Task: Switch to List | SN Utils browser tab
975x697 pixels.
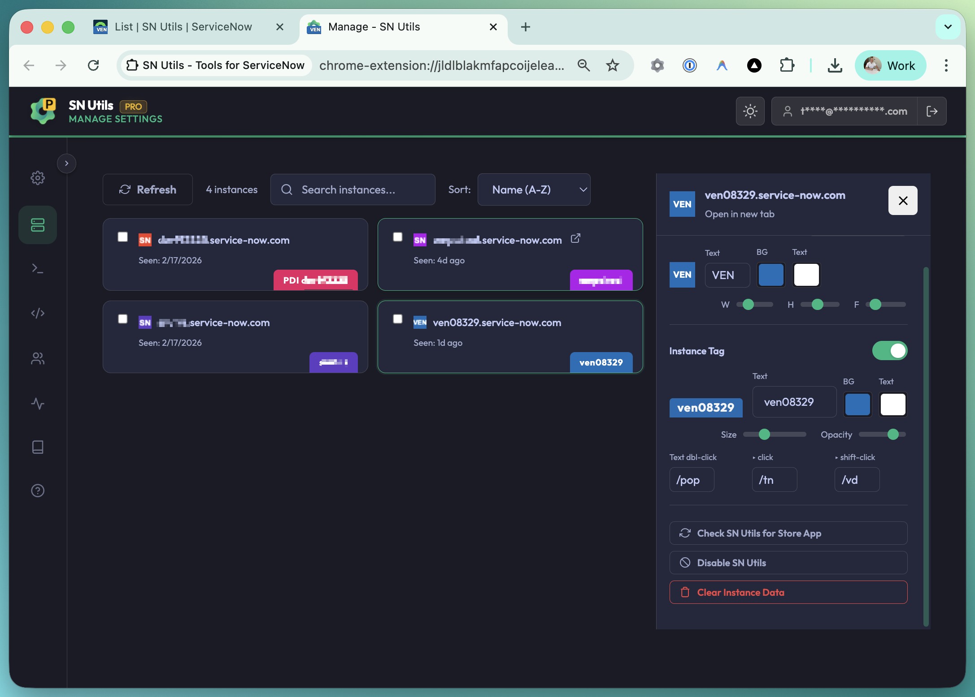Action: coord(183,27)
